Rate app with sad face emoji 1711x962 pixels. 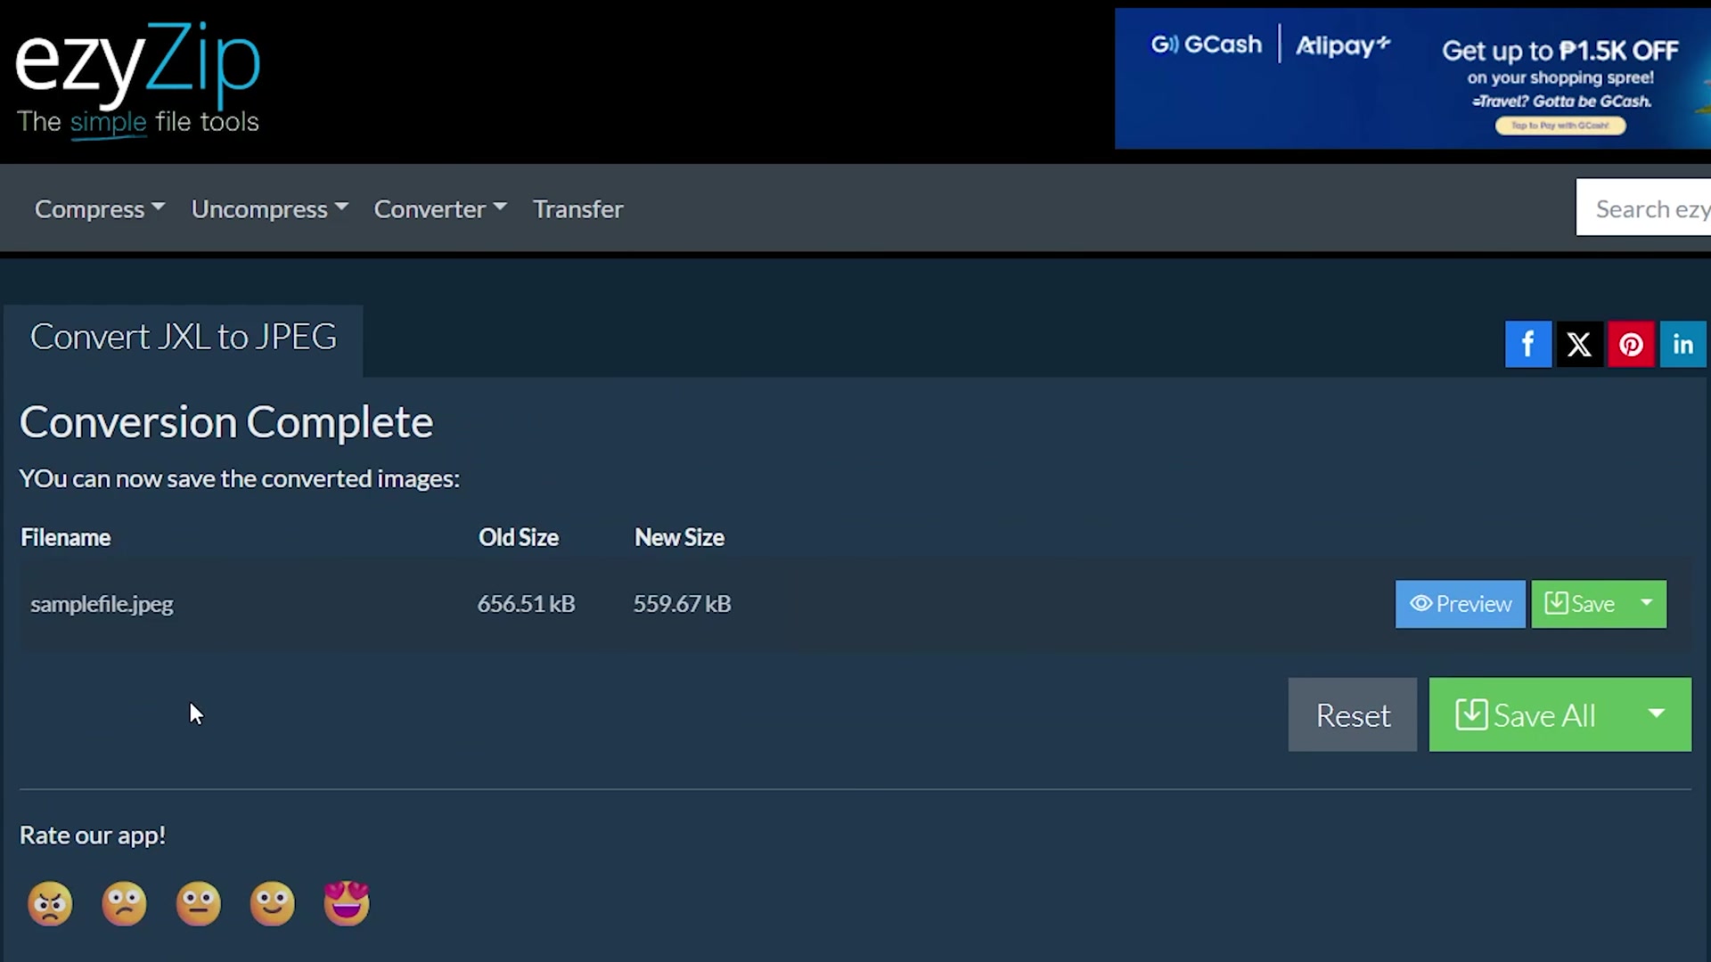pyautogui.click(x=124, y=903)
